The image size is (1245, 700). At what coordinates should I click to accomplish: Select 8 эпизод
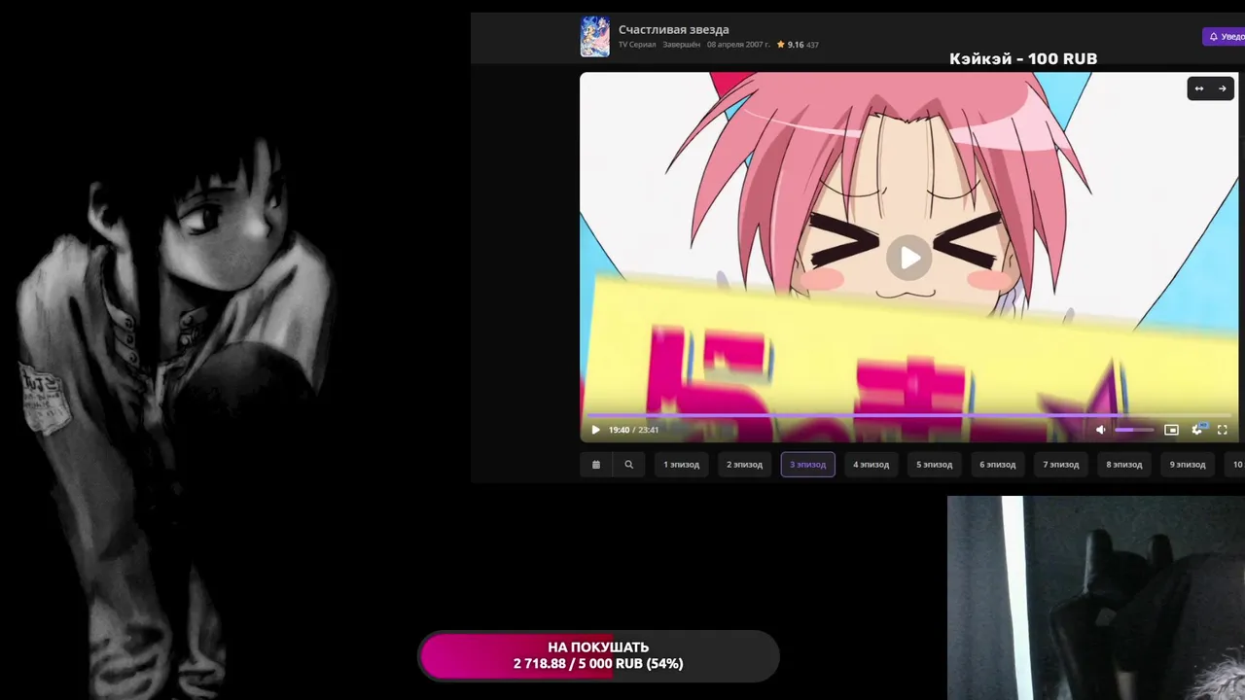[x=1123, y=465]
